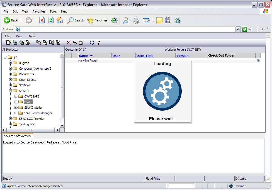Click the Check In toolbar icon
Viewport: 272px width, 190px height.
(x=52, y=42)
